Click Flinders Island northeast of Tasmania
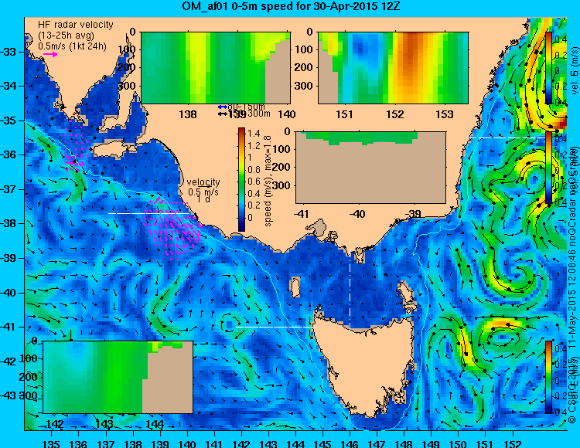The image size is (580, 448). (406, 294)
